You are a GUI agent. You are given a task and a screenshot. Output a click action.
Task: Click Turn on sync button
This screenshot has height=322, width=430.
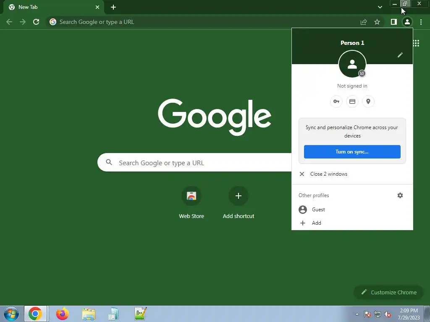[352, 152]
